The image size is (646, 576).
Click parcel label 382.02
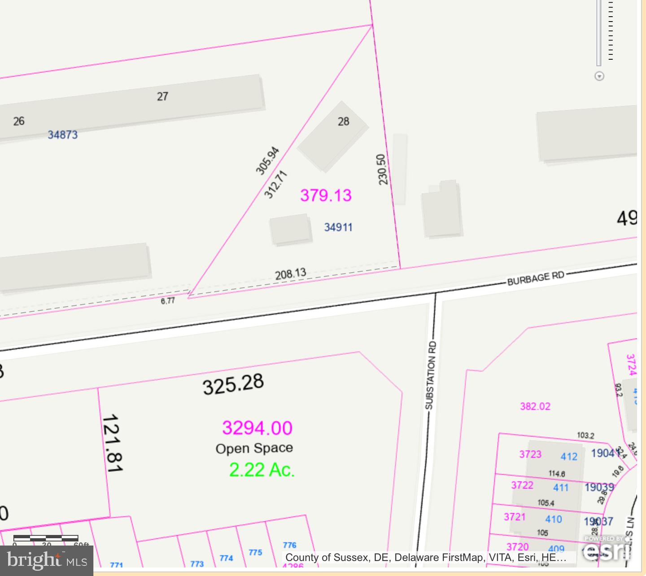coord(535,406)
